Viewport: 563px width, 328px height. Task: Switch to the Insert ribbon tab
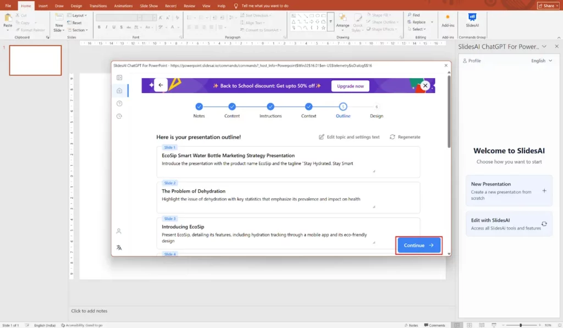pos(43,6)
